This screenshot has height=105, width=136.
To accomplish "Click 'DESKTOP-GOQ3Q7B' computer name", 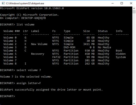I will coord(34,18).
